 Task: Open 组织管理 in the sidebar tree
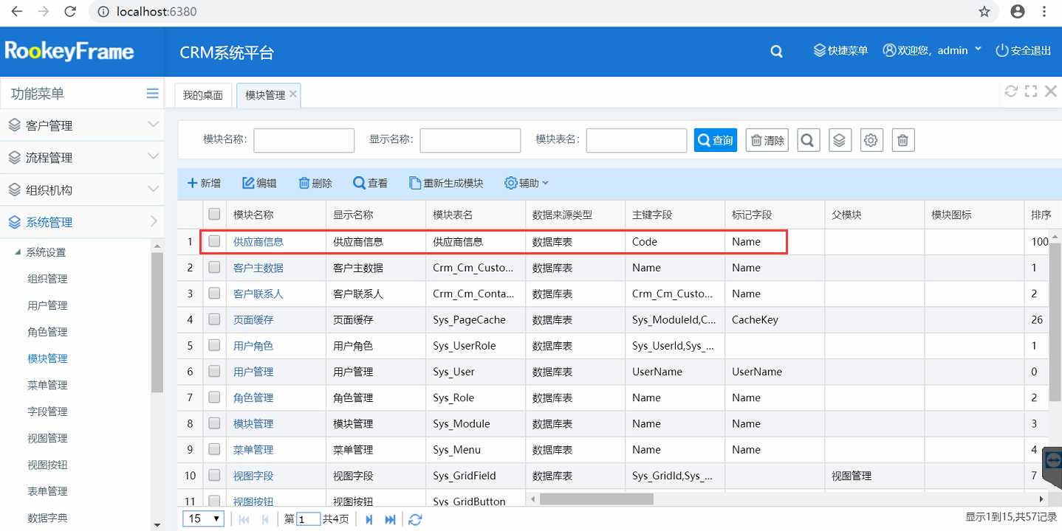47,279
